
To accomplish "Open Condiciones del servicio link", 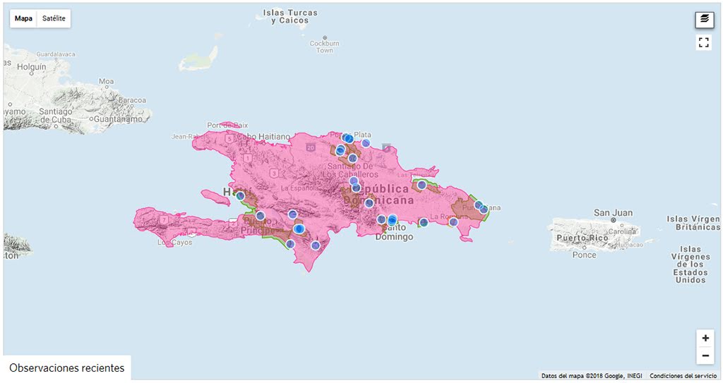I will click(683, 376).
